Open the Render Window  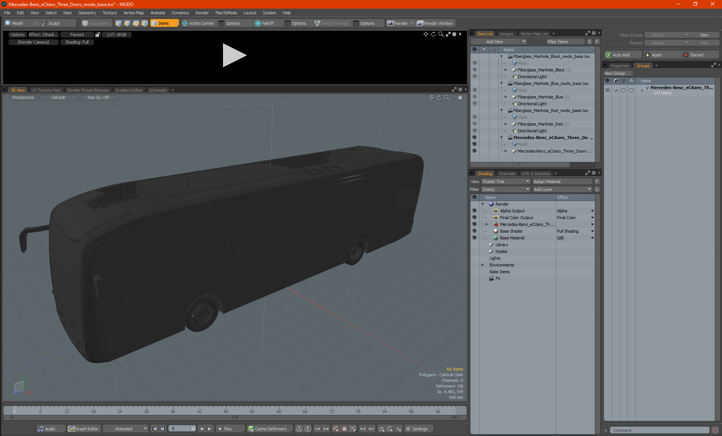coord(435,23)
